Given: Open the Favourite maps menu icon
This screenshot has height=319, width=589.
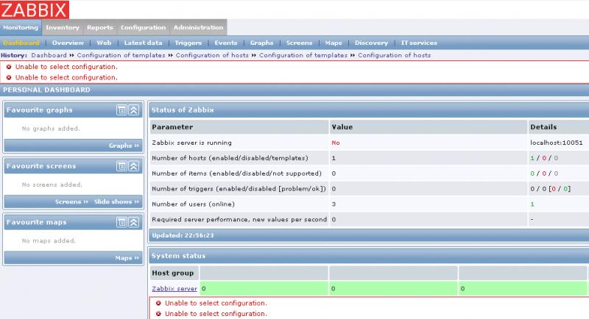Looking at the screenshot, I should point(121,222).
